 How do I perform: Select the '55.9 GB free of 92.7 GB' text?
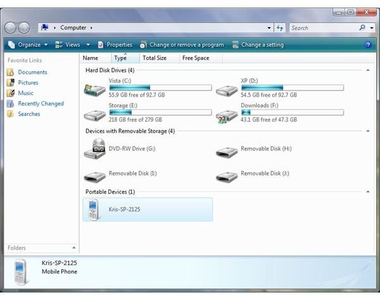click(x=137, y=95)
